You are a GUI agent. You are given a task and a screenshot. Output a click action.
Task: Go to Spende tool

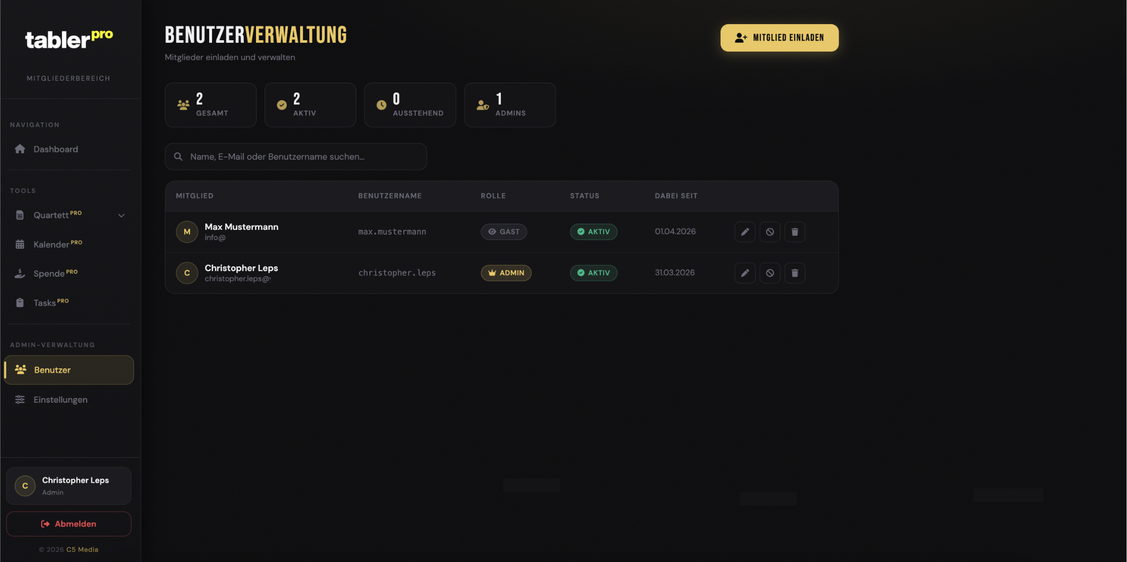point(49,273)
